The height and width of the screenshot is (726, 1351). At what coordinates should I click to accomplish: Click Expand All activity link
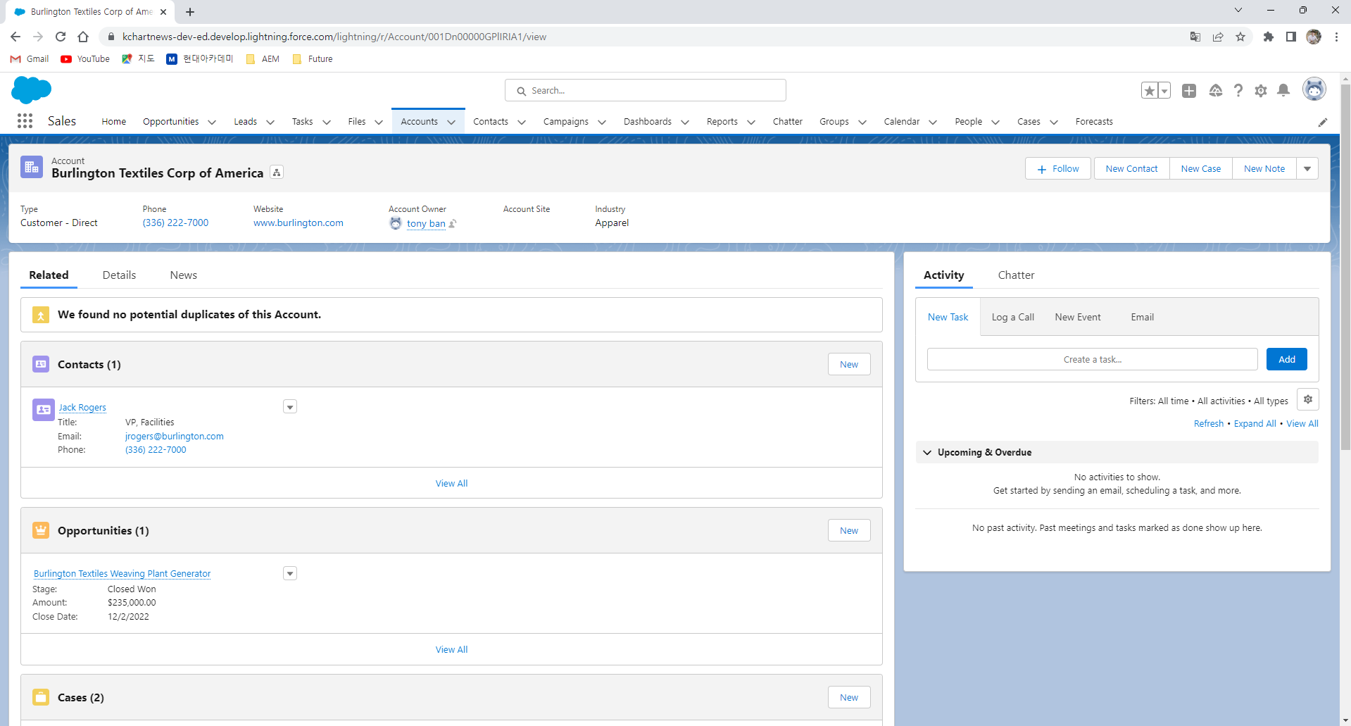[1255, 423]
